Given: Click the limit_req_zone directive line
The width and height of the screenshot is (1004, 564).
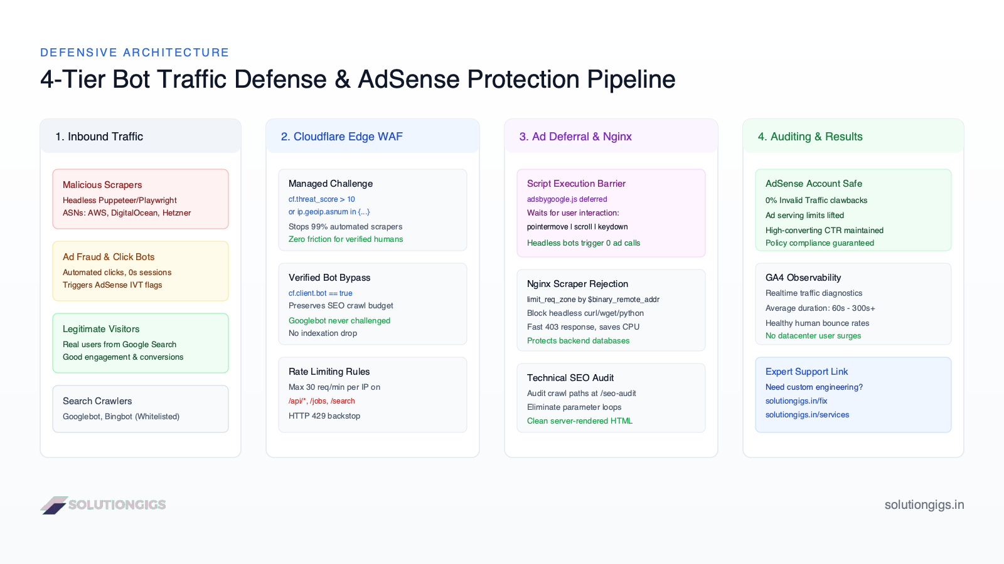Looking at the screenshot, I should point(593,300).
